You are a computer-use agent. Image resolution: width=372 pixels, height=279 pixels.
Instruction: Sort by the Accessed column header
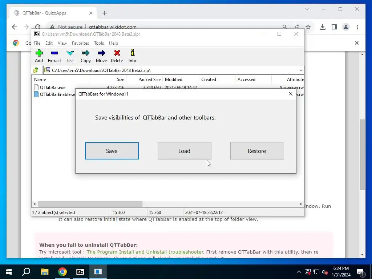[x=253, y=80]
